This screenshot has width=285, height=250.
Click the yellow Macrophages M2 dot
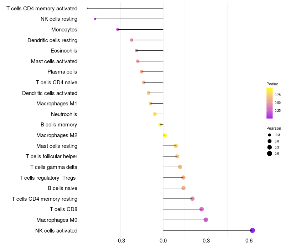pos(165,135)
